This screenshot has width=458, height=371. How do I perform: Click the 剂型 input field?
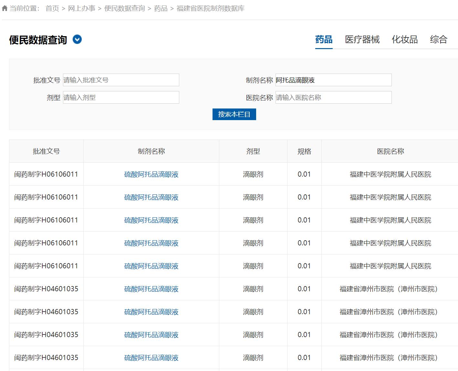(121, 97)
